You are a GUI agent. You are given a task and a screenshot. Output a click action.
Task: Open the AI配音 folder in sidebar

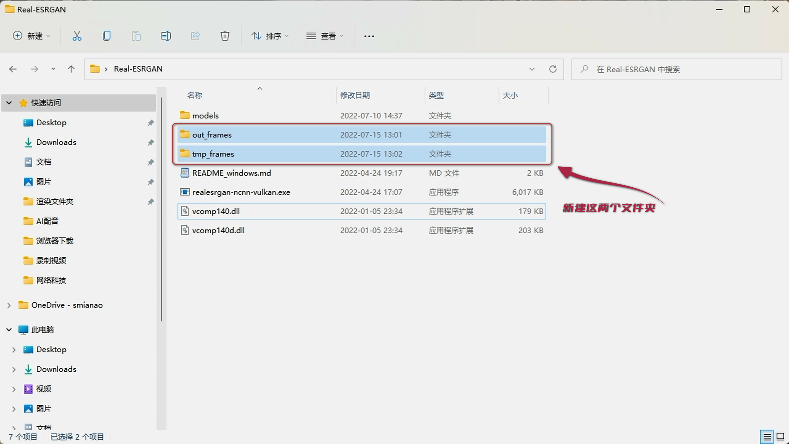click(x=47, y=221)
